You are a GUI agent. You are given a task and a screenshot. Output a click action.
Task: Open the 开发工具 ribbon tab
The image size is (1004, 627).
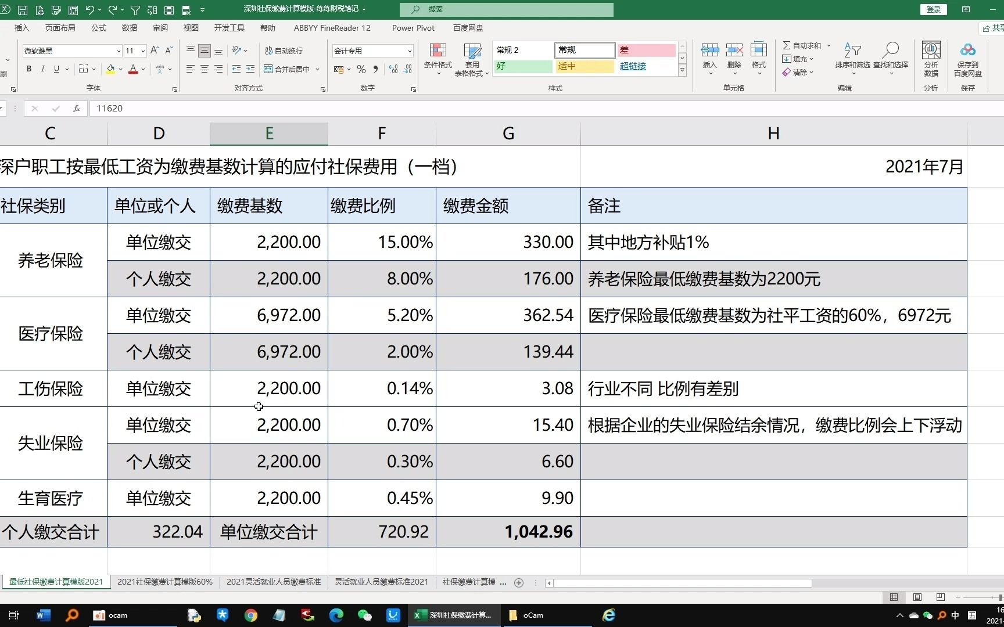228,27
